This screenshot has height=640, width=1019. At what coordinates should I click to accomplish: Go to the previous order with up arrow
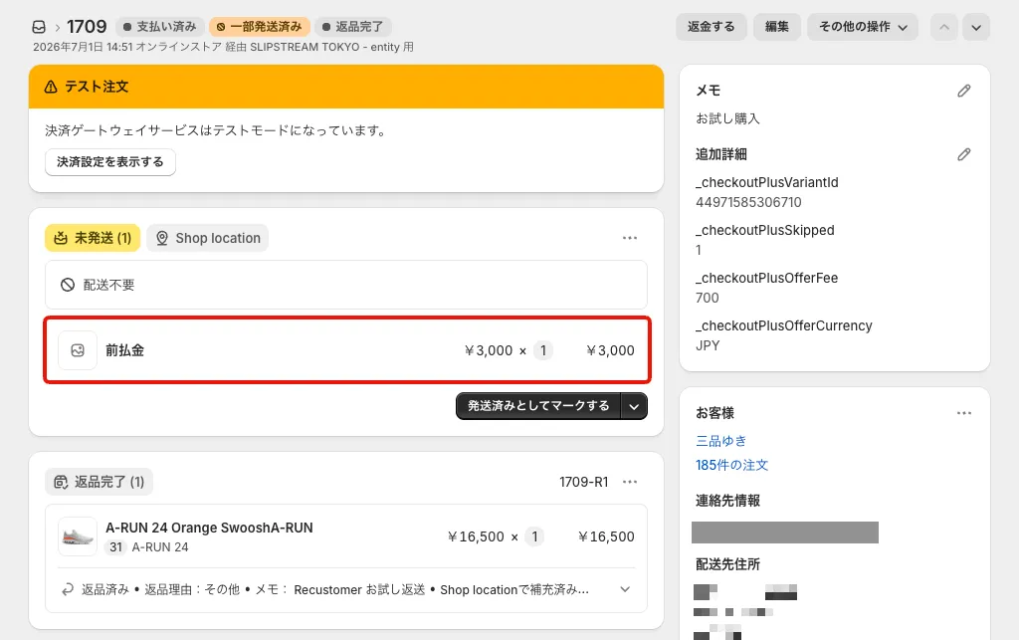(944, 27)
